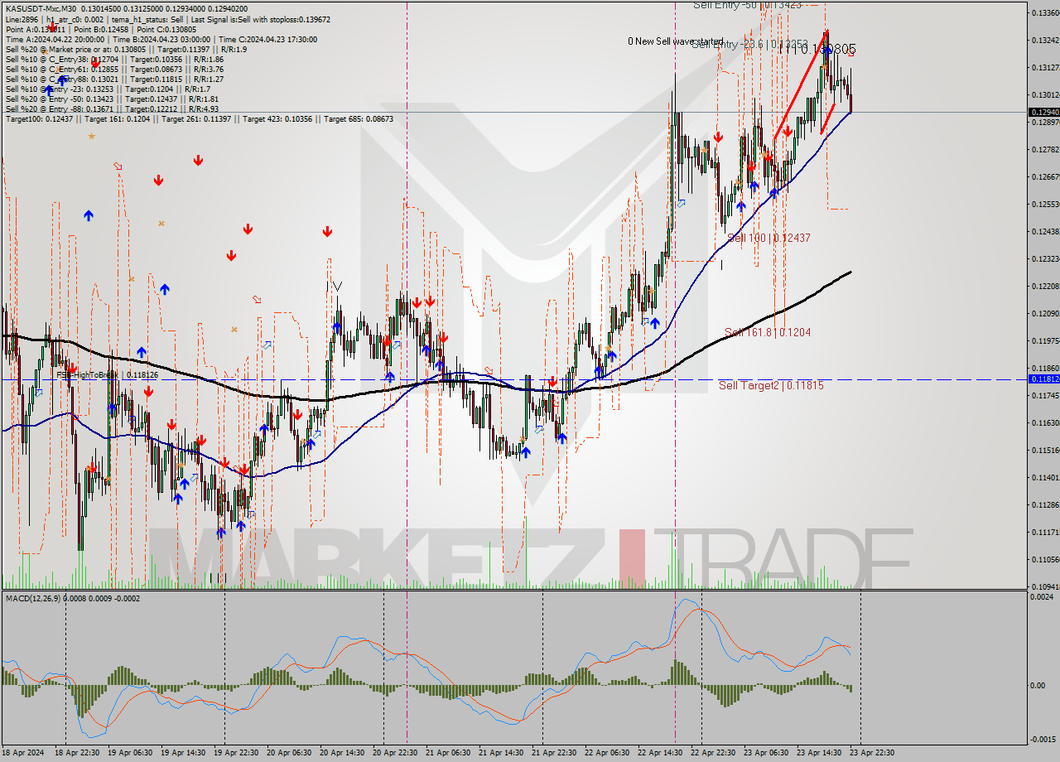Select 'Sell %10 @ Entry -23' line
This screenshot has width=1060, height=762.
108,89
